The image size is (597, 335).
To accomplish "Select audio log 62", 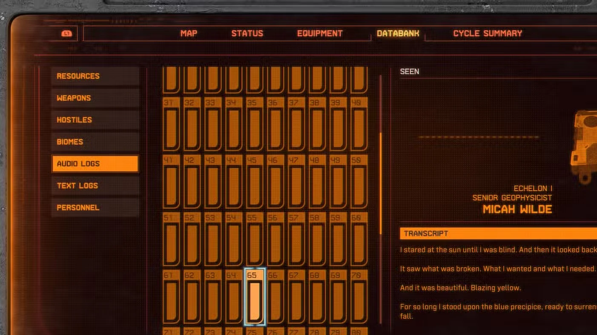I will (192, 296).
